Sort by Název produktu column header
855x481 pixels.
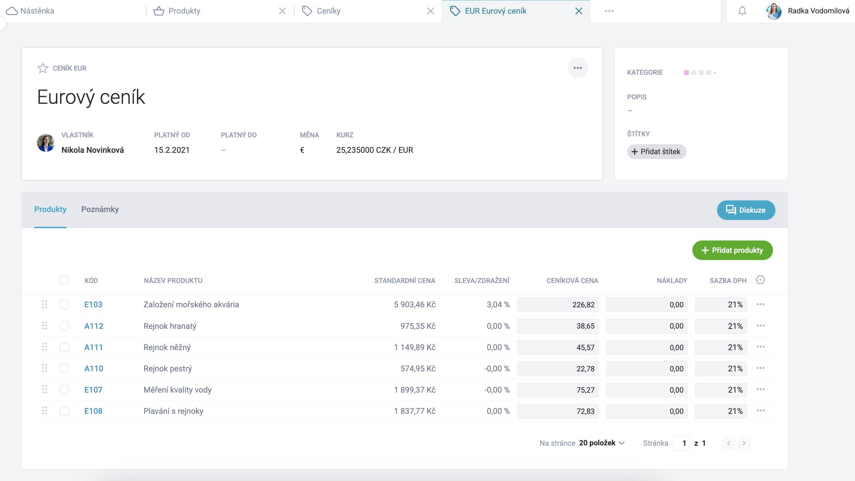coord(173,281)
